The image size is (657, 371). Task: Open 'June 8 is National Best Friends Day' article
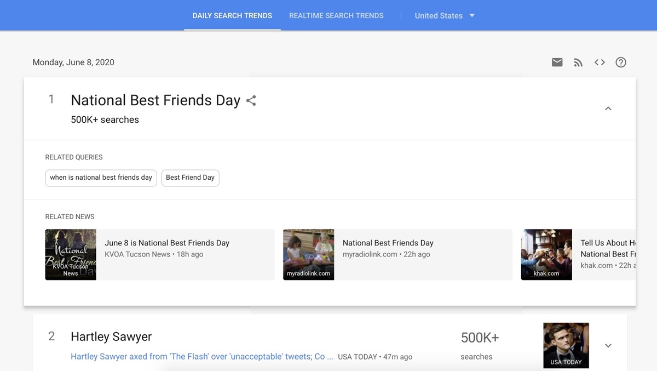(167, 243)
